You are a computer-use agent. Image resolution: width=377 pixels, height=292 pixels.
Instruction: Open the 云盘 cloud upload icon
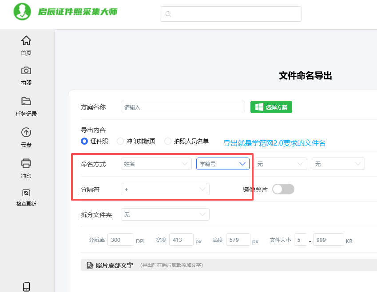tap(26, 132)
